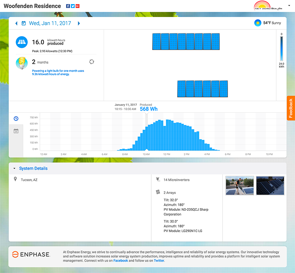Click the location pin icon

tap(15, 179)
